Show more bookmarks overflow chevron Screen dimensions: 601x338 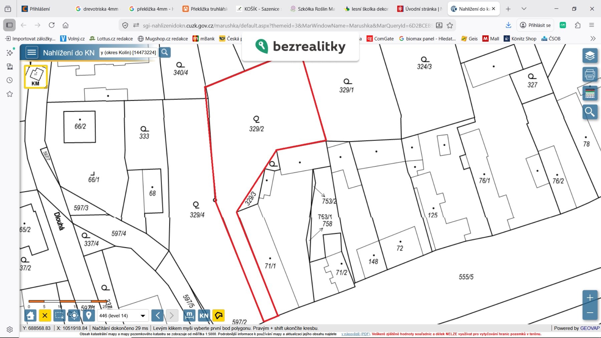click(593, 39)
